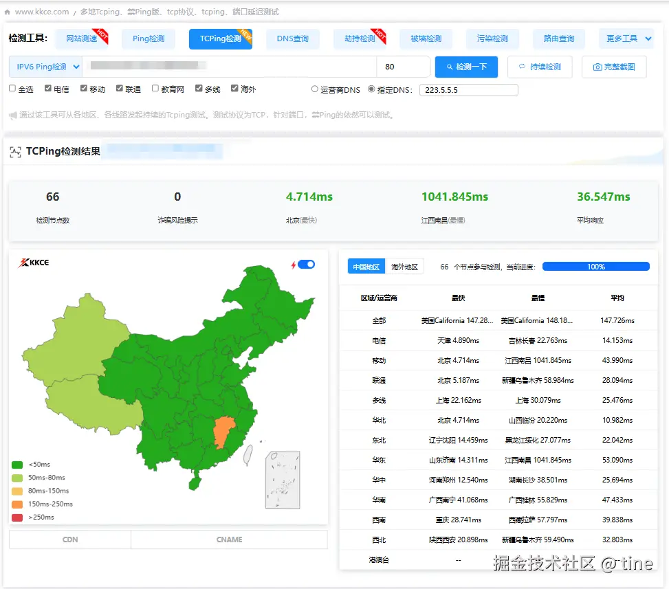
Task: Click the KKCE logo on the map
Action: pyautogui.click(x=34, y=263)
